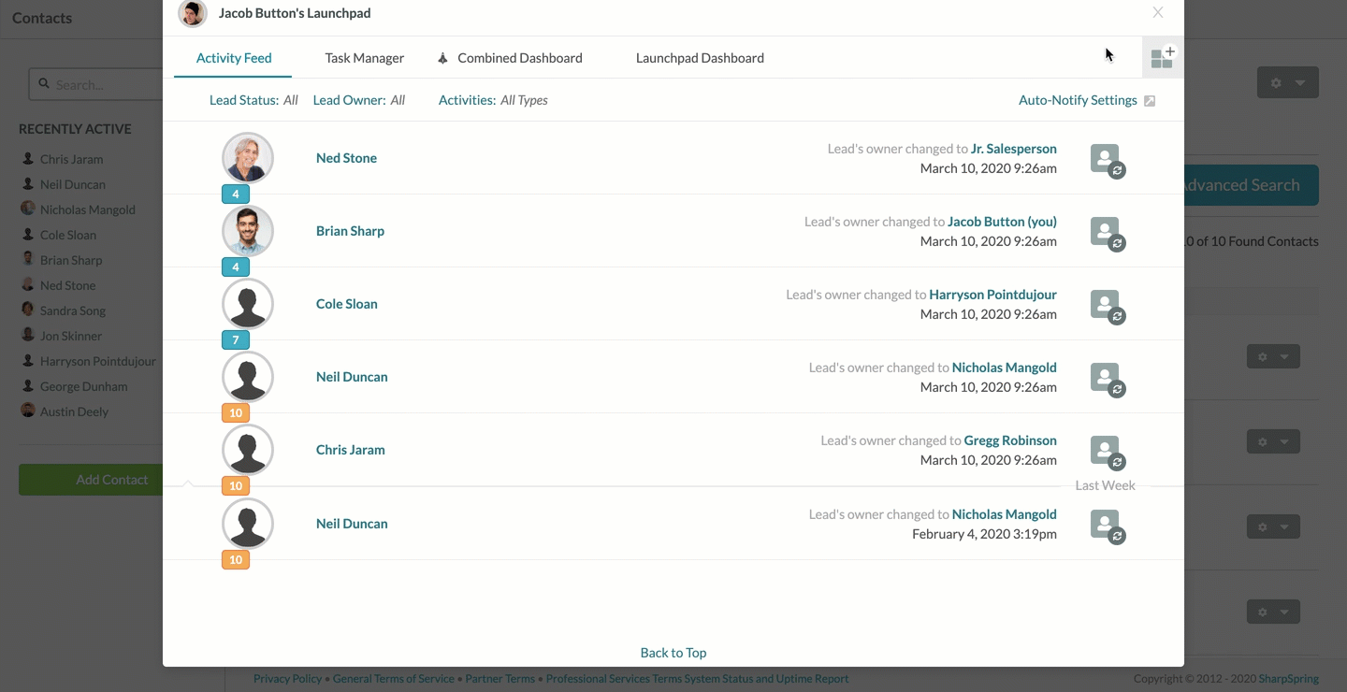Click the Advanced Search button

tap(1252, 185)
